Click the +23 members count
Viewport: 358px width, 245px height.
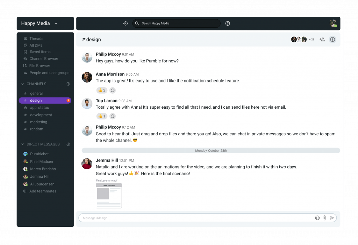tap(312, 39)
